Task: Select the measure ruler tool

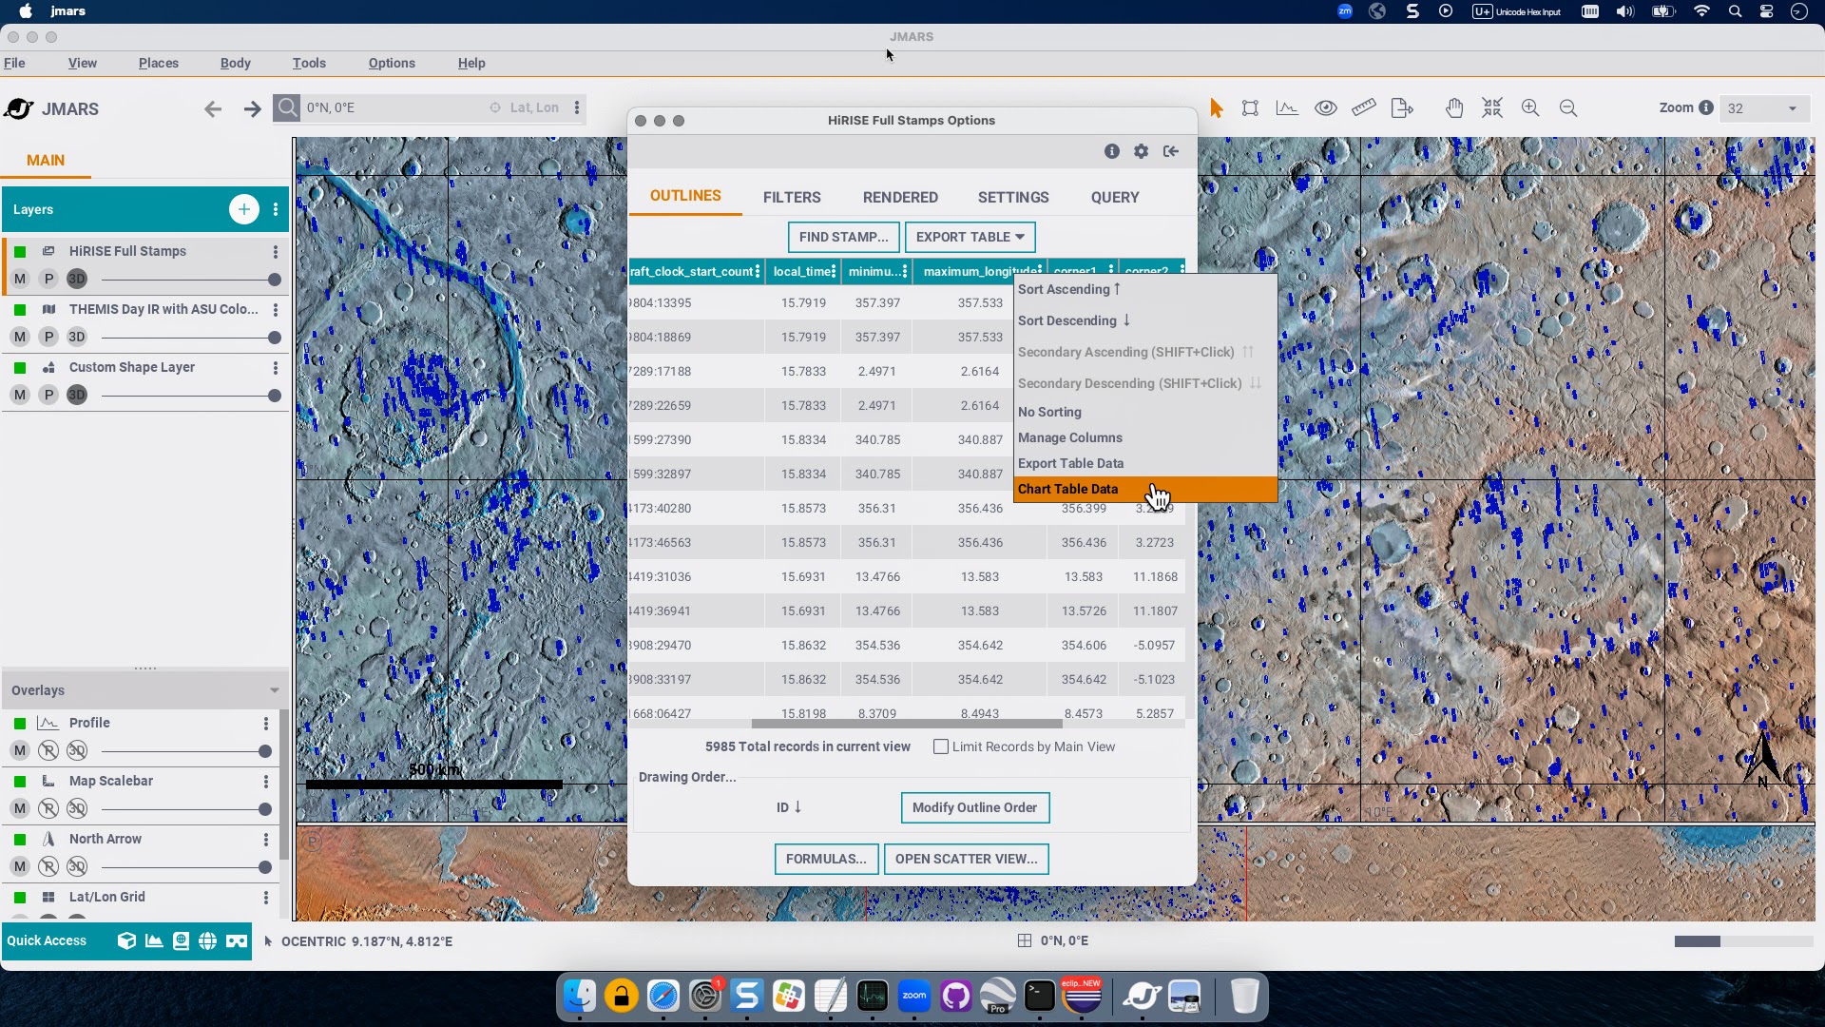Action: pyautogui.click(x=1364, y=108)
